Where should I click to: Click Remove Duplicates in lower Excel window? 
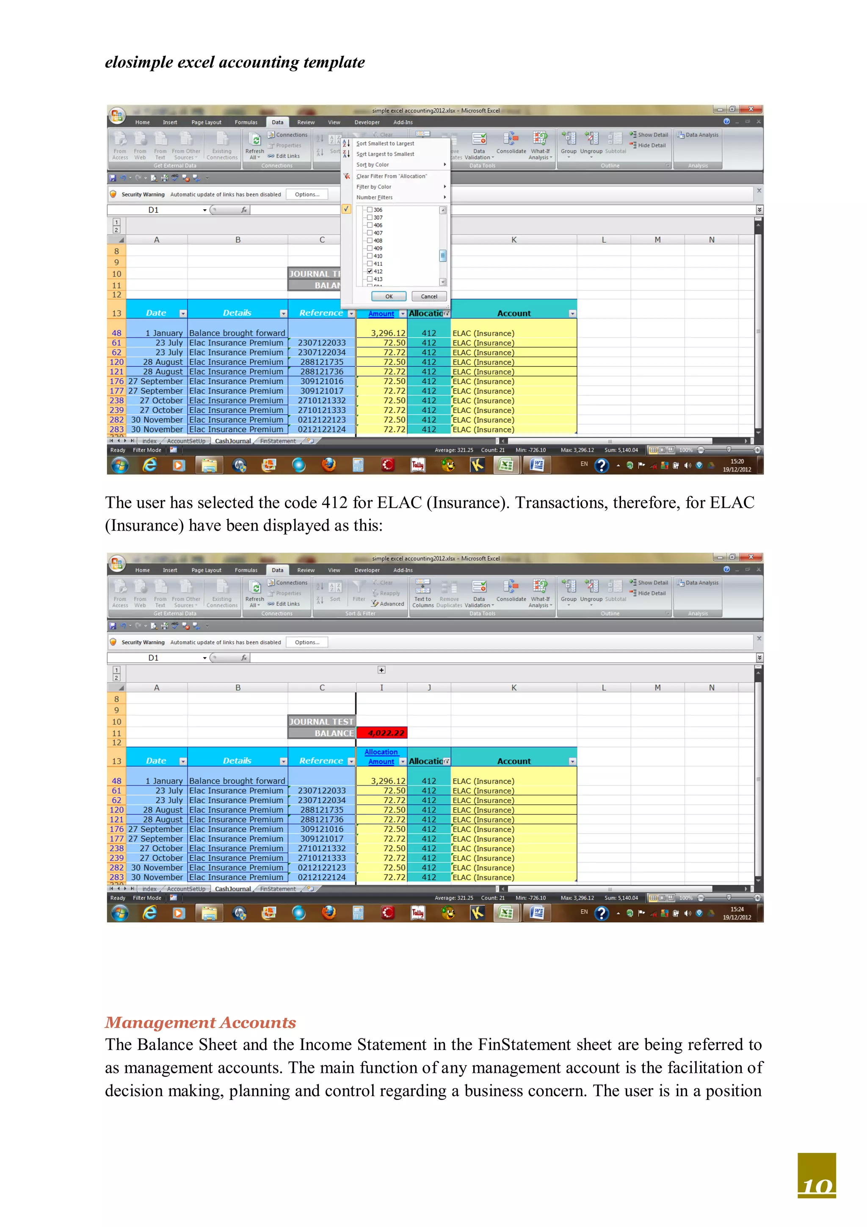[x=449, y=593]
